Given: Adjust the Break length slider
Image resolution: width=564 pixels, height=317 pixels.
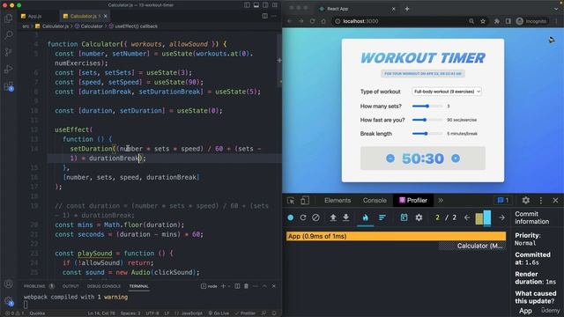Looking at the screenshot, I should (x=427, y=133).
